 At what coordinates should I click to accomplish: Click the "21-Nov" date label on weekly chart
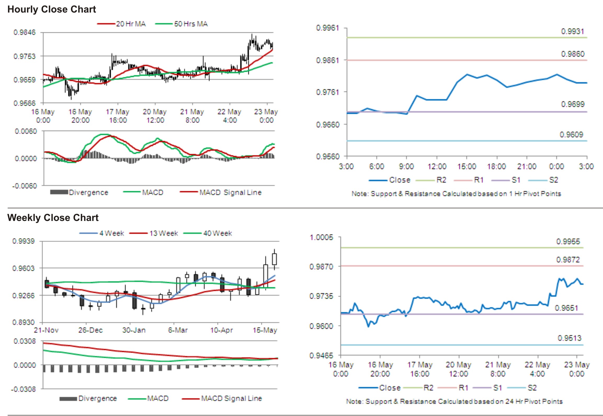[x=46, y=330]
